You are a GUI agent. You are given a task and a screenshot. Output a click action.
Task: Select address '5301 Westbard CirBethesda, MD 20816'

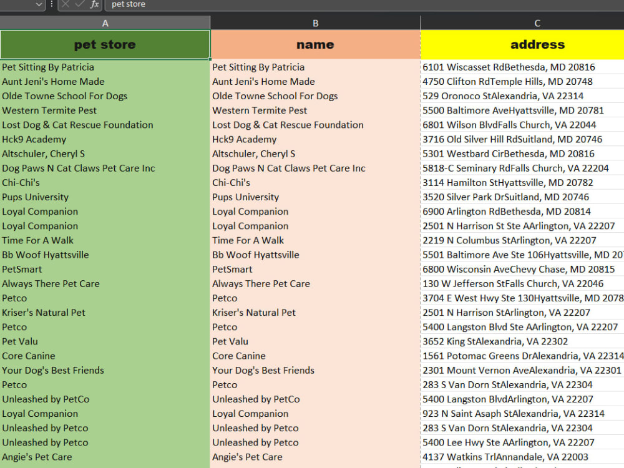(508, 154)
